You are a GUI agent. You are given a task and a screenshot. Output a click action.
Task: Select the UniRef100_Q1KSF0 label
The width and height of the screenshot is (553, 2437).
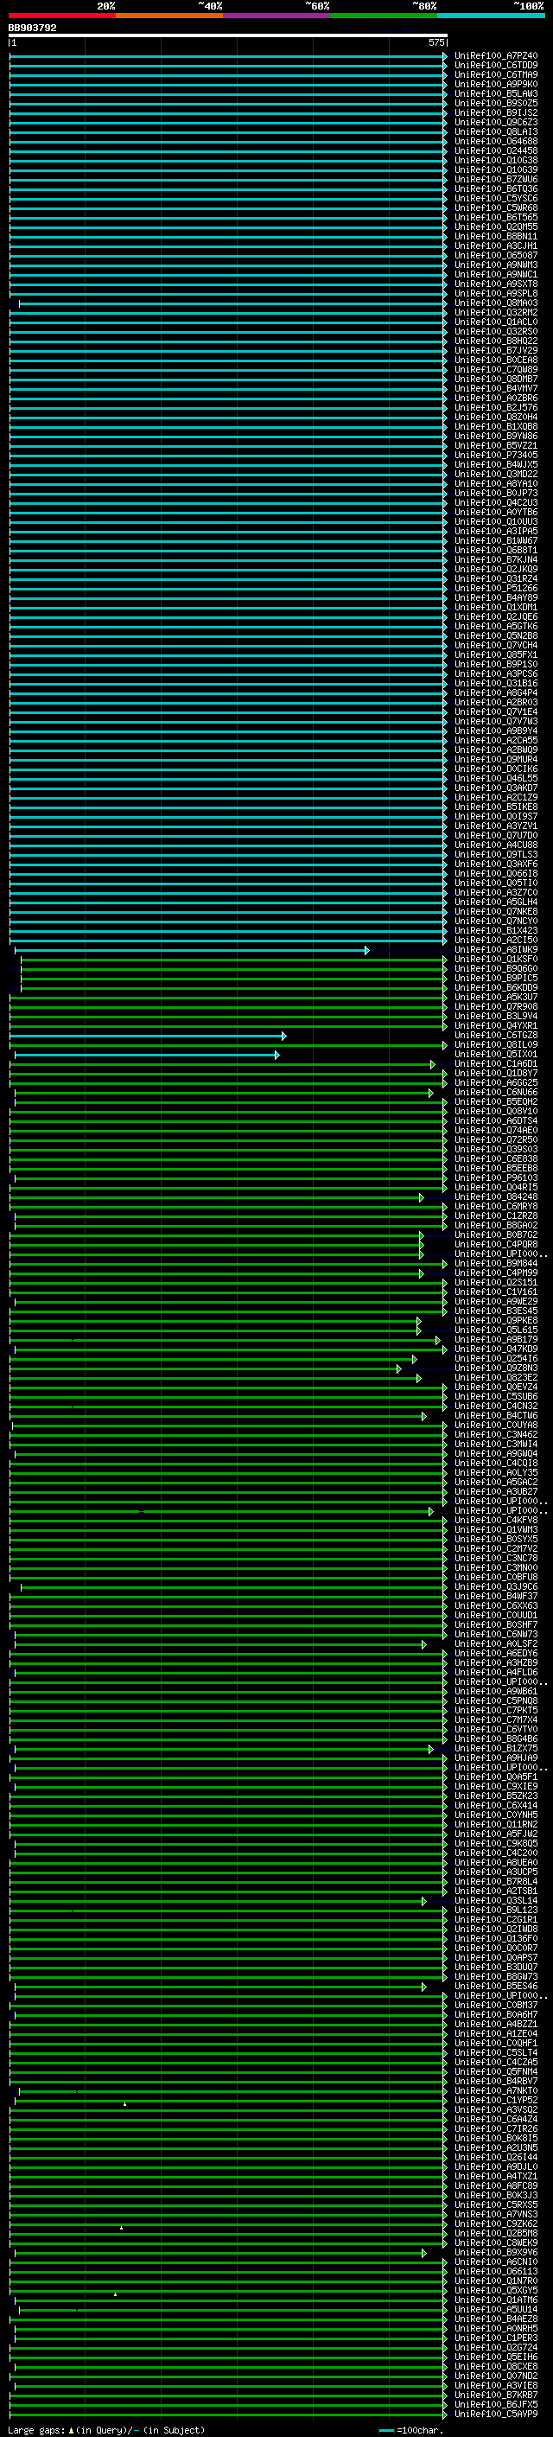495,960
